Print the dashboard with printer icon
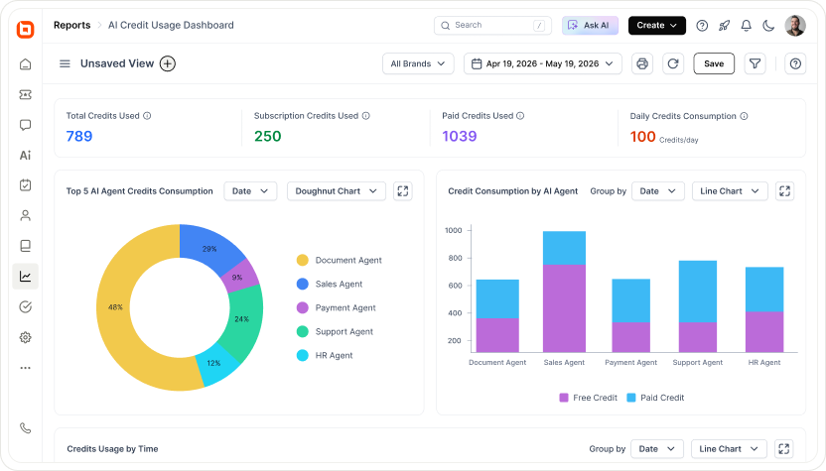Image resolution: width=826 pixels, height=471 pixels. (x=642, y=63)
